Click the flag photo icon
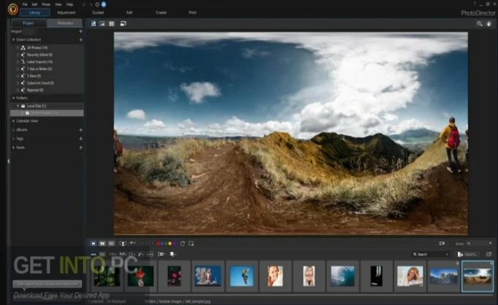 pyautogui.click(x=133, y=243)
